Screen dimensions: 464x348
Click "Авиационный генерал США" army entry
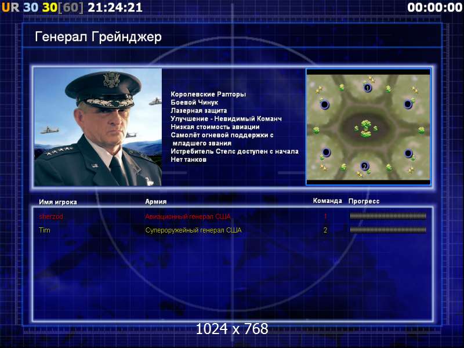[x=187, y=216]
